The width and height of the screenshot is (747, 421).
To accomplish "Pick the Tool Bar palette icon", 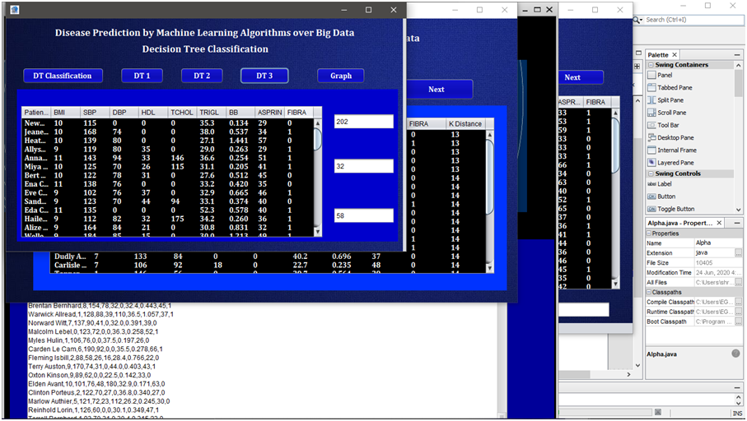I will [x=651, y=125].
